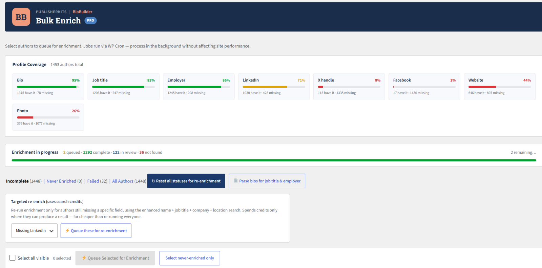542x268 pixels.
Task: Switch to the Incomplete (1448) filter
Action: click(x=24, y=181)
